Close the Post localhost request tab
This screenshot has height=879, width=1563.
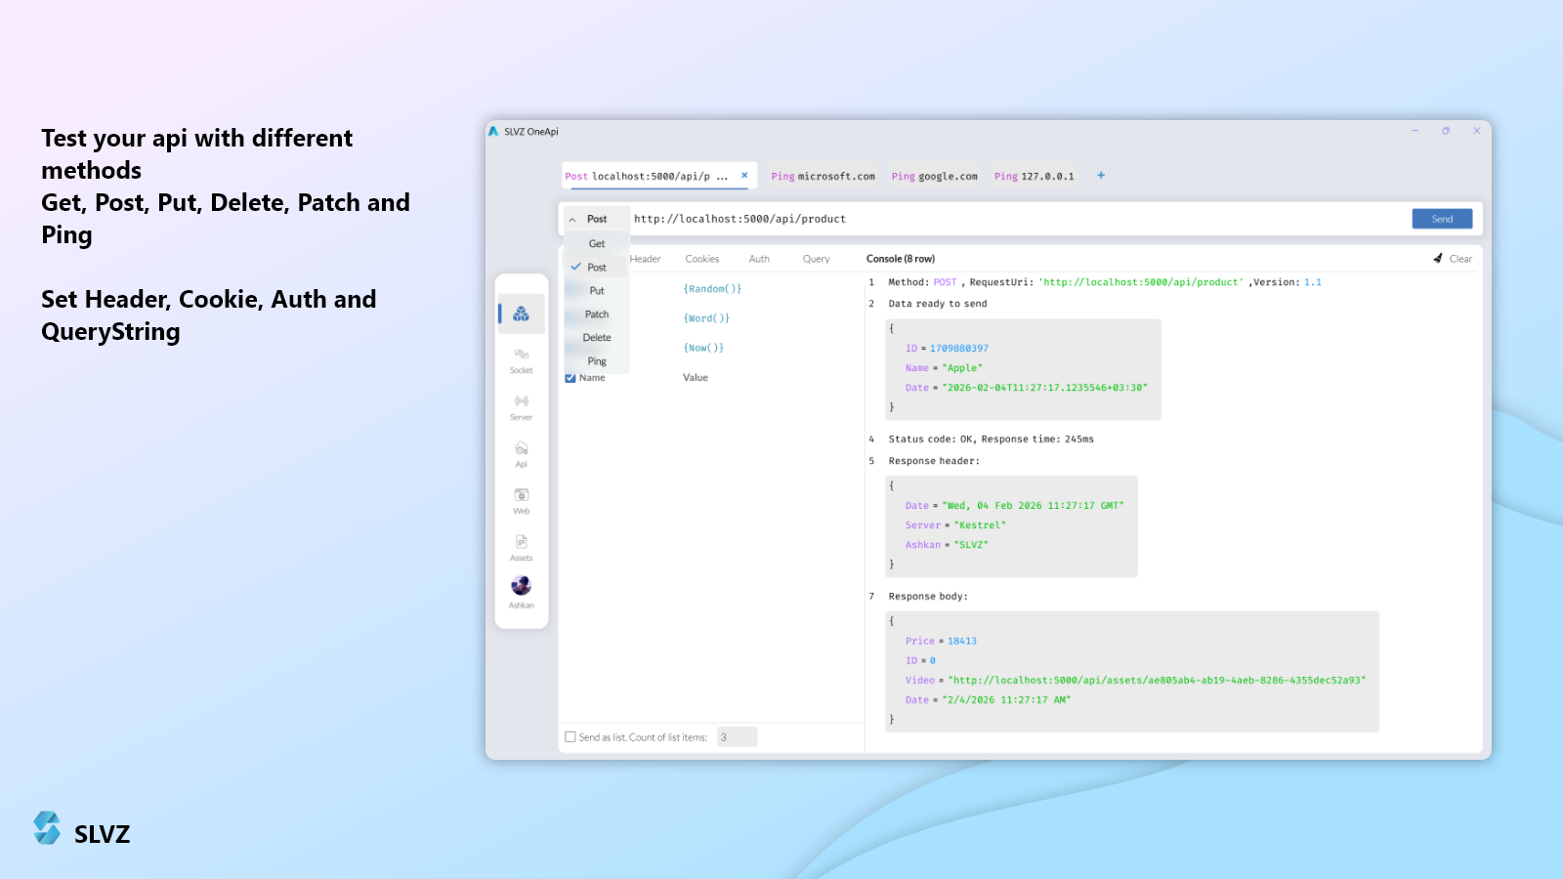(x=744, y=176)
